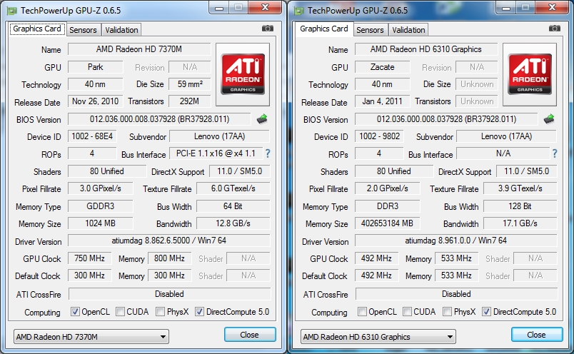Toggle DirectCompute 5.0 checkbox in the HD 7370M window

pos(199,312)
